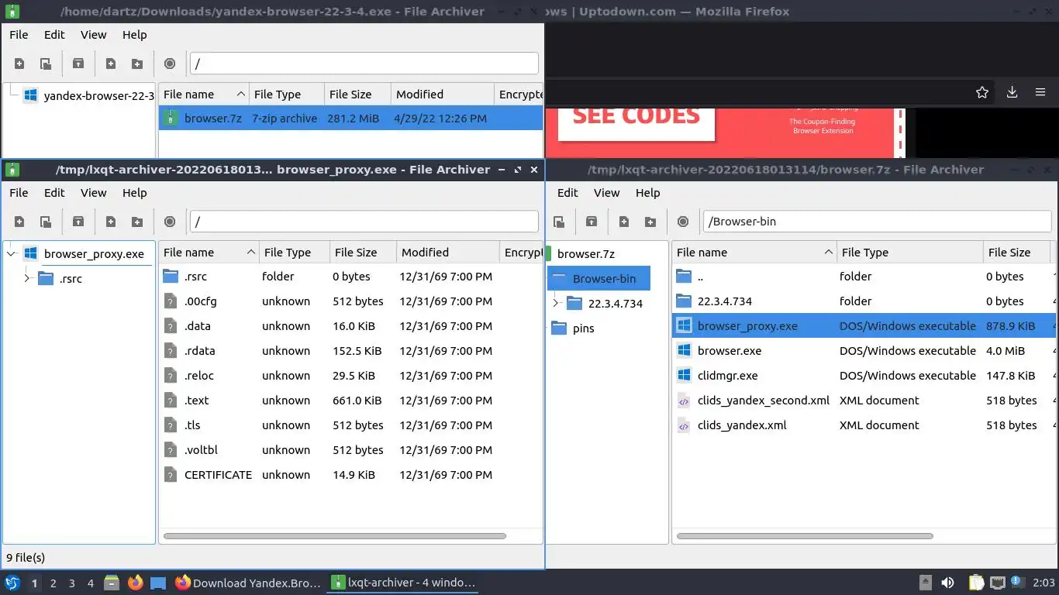Click horizontal scrollbar in browser.7z file list

(805, 536)
